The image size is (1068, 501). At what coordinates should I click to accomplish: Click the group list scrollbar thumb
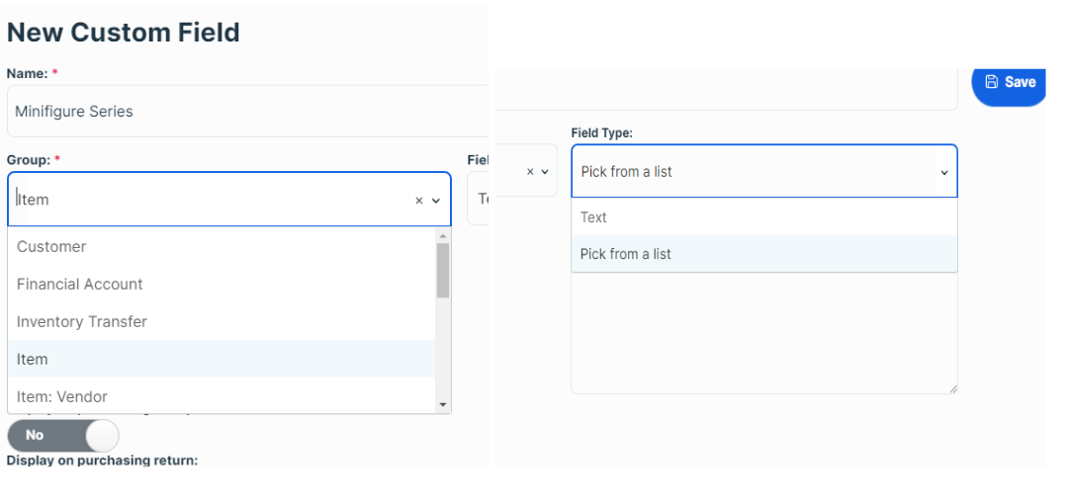pyautogui.click(x=443, y=270)
